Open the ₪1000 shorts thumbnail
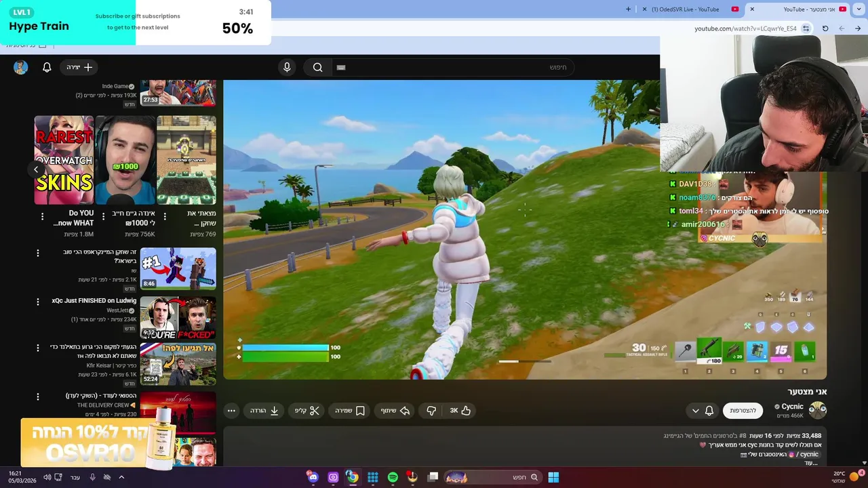The height and width of the screenshot is (488, 868). 125,160
